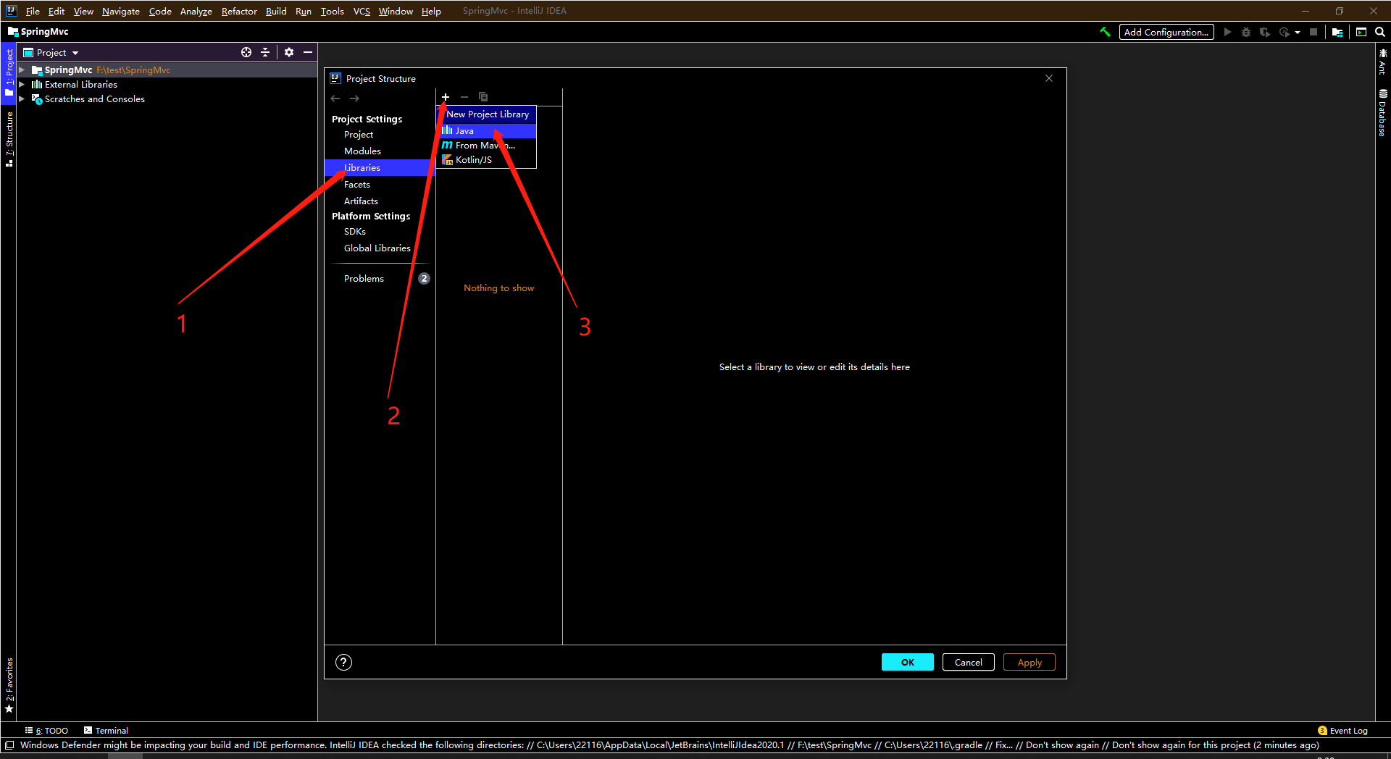
Task: Open Help via the question mark in Project Structure
Action: [343, 662]
